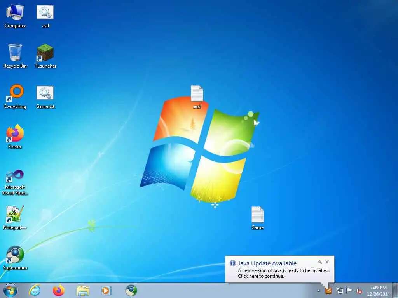This screenshot has height=298, width=398.
Task: Click the muted volume tray icon
Action: click(359, 291)
